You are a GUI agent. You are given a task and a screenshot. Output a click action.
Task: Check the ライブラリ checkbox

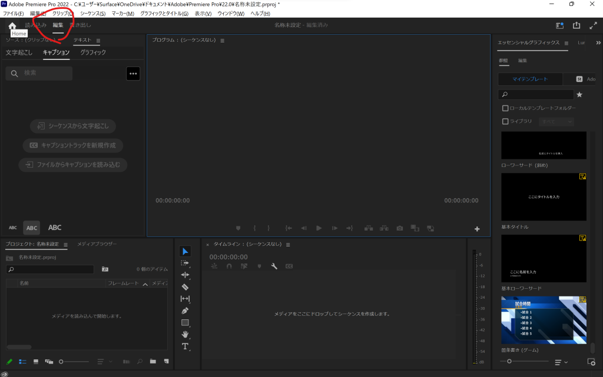click(x=505, y=121)
